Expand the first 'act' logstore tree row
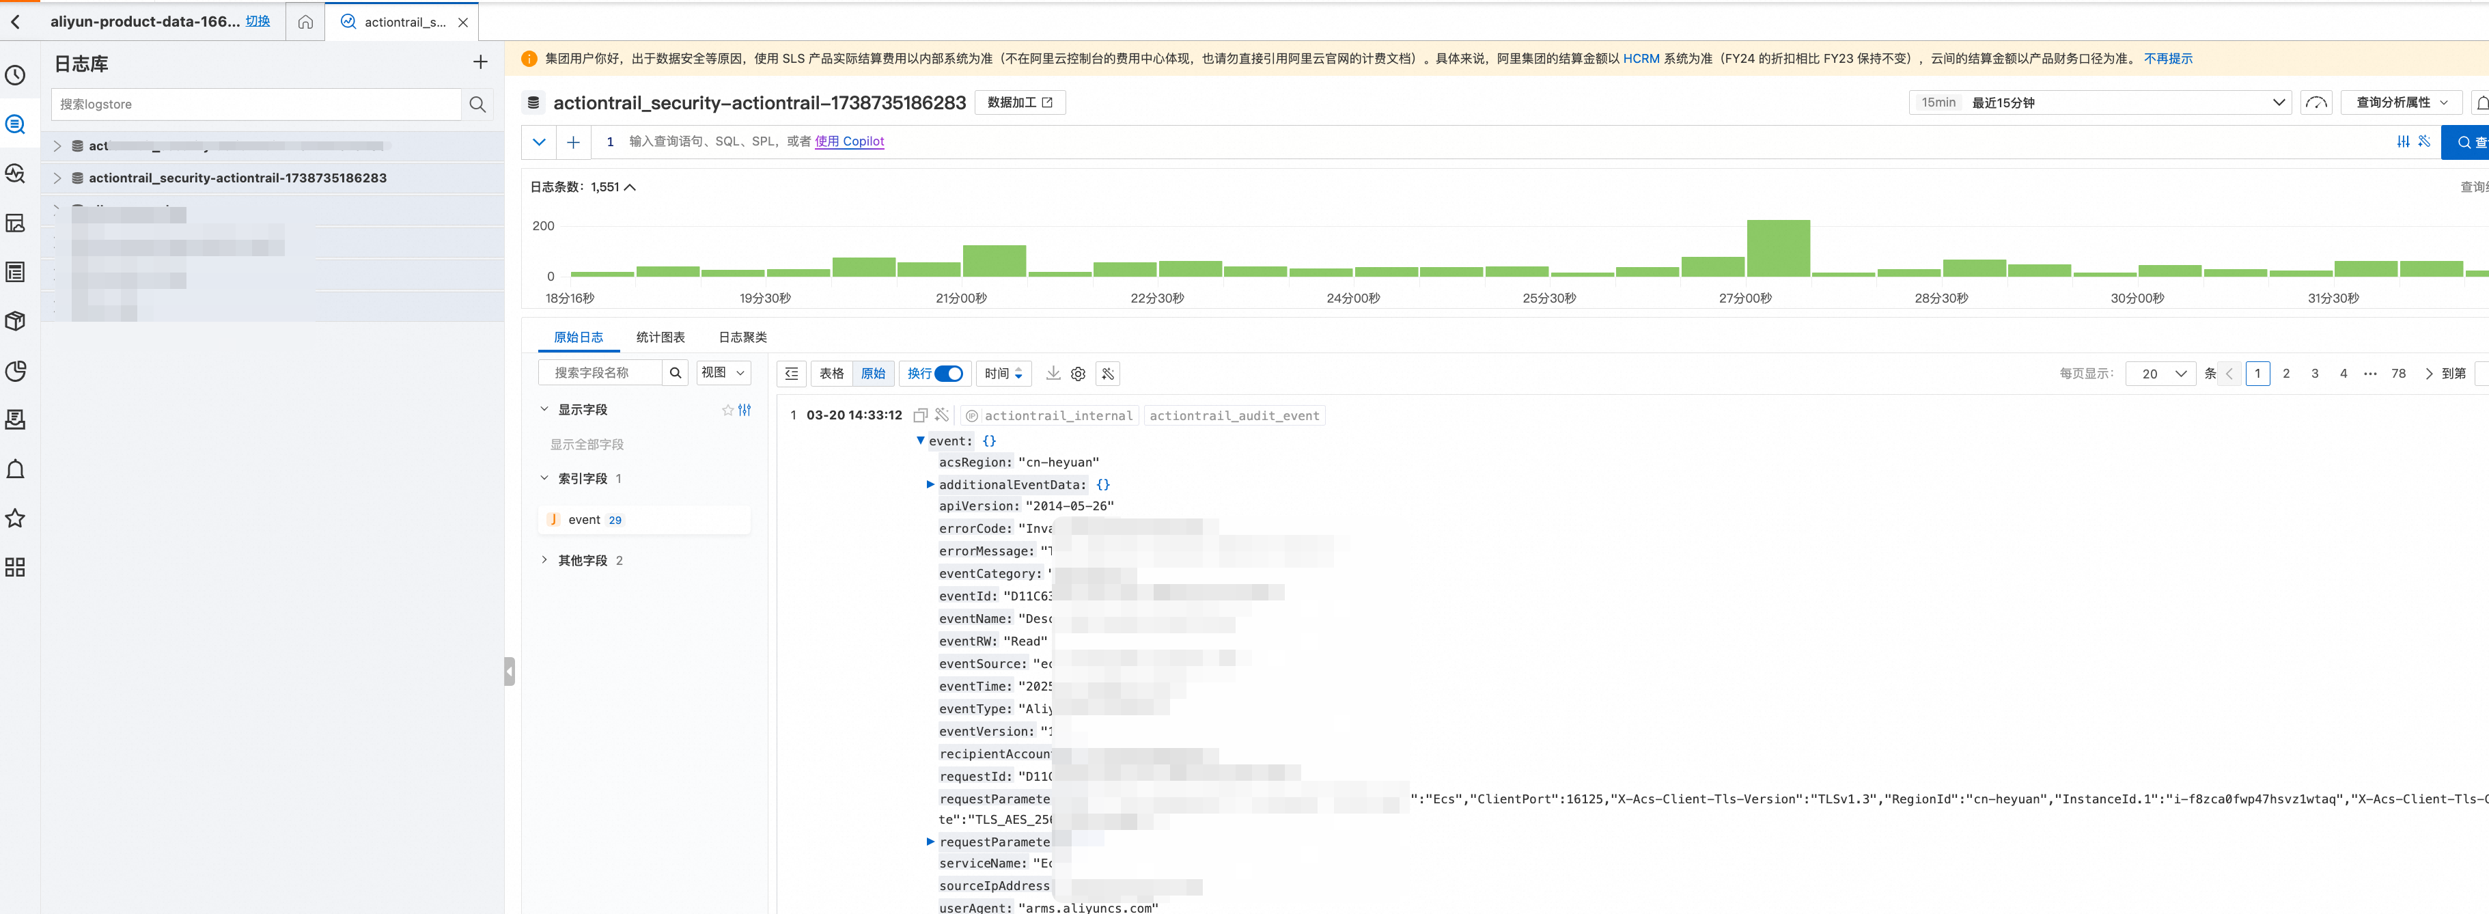 [x=57, y=146]
